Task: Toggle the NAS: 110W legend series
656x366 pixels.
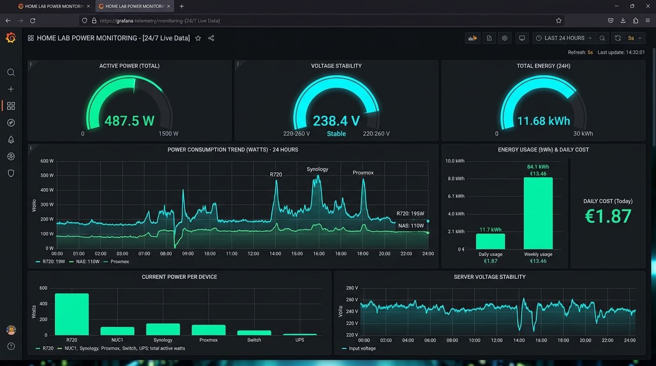Action: [85, 262]
